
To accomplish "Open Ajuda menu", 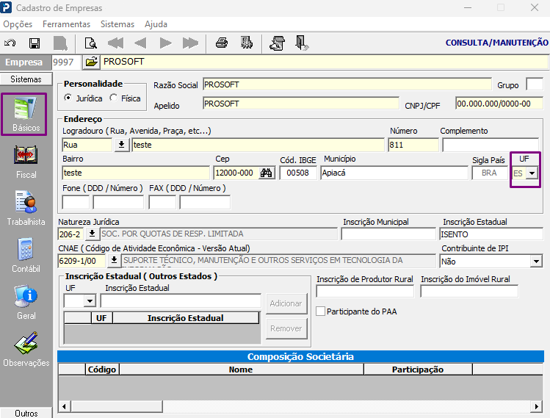I will click(156, 24).
